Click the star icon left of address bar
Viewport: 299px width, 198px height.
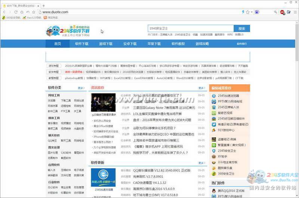(x=34, y=12)
